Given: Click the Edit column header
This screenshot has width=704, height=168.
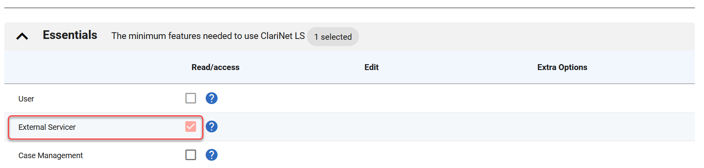Looking at the screenshot, I should (371, 67).
